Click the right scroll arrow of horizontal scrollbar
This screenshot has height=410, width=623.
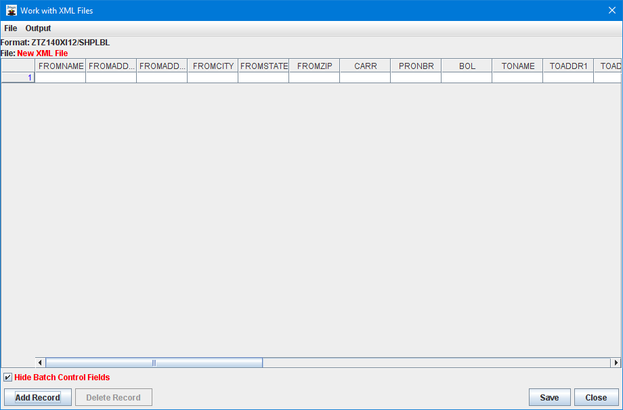coord(616,363)
